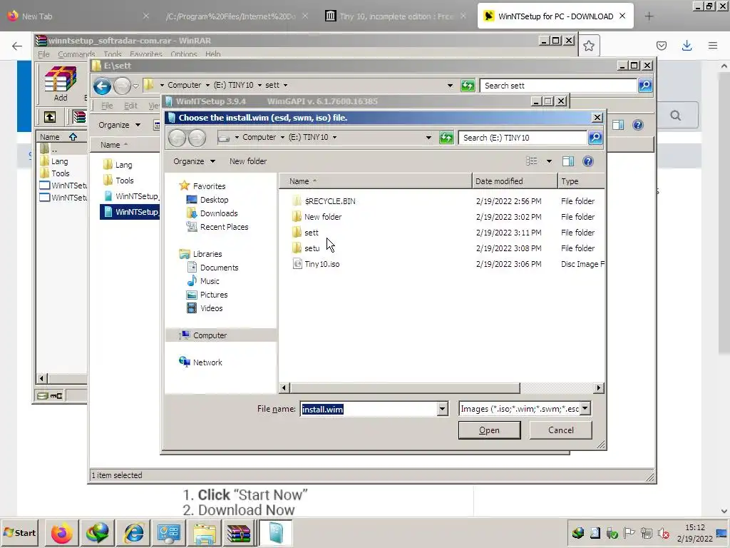This screenshot has height=548, width=730.
Task: Click the File name input field
Action: coord(369,409)
